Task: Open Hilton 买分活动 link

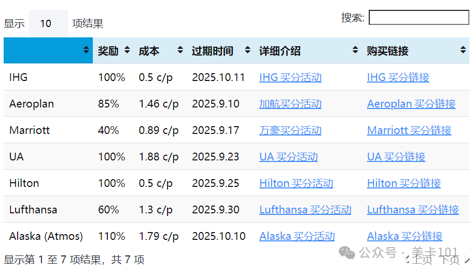Action: [296, 183]
